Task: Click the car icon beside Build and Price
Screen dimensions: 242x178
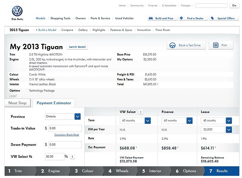Action: [151, 18]
